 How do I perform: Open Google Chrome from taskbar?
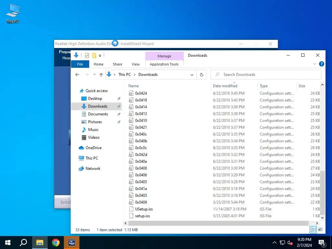coord(56,243)
